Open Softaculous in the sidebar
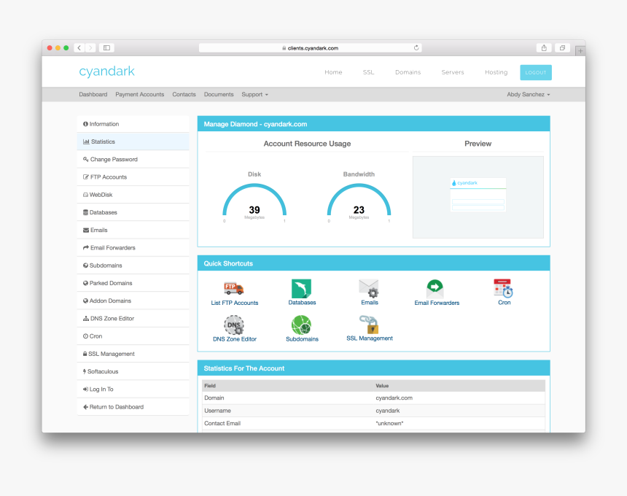The image size is (627, 496). point(133,371)
